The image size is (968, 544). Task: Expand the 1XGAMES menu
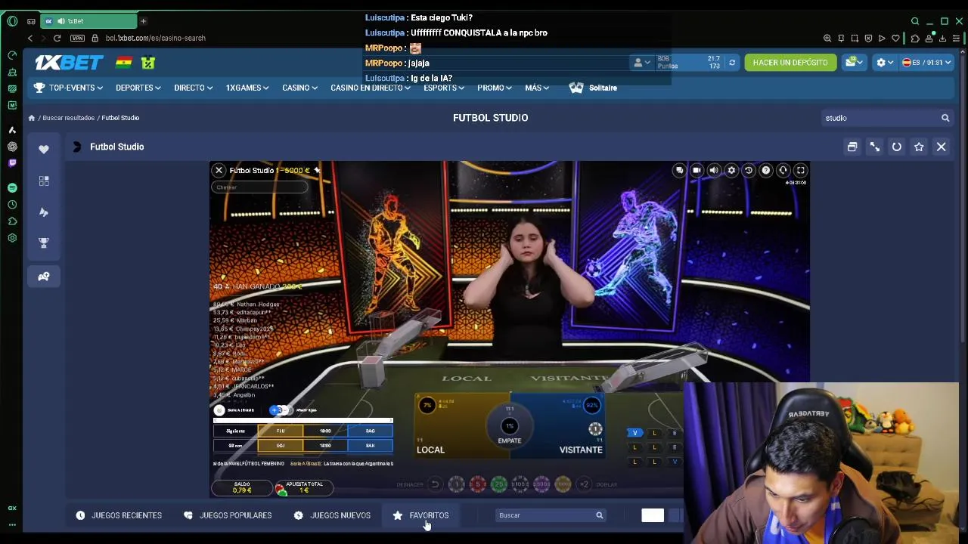247,88
